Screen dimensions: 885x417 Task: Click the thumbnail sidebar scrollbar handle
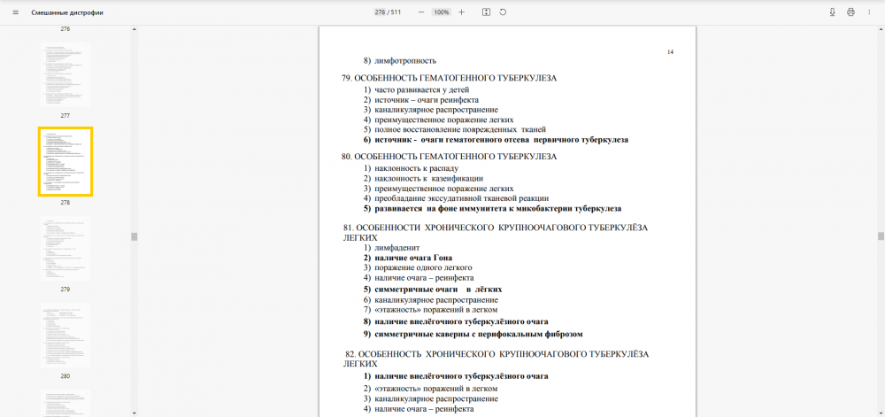coord(135,236)
